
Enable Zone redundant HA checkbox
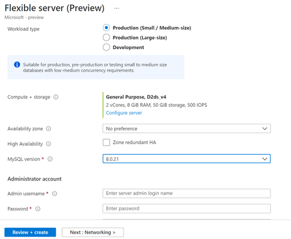point(106,142)
